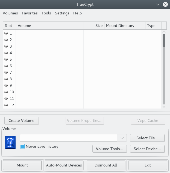The height and width of the screenshot is (173, 170).
Task: Open the Favorites menu
Action: pyautogui.click(x=30, y=13)
